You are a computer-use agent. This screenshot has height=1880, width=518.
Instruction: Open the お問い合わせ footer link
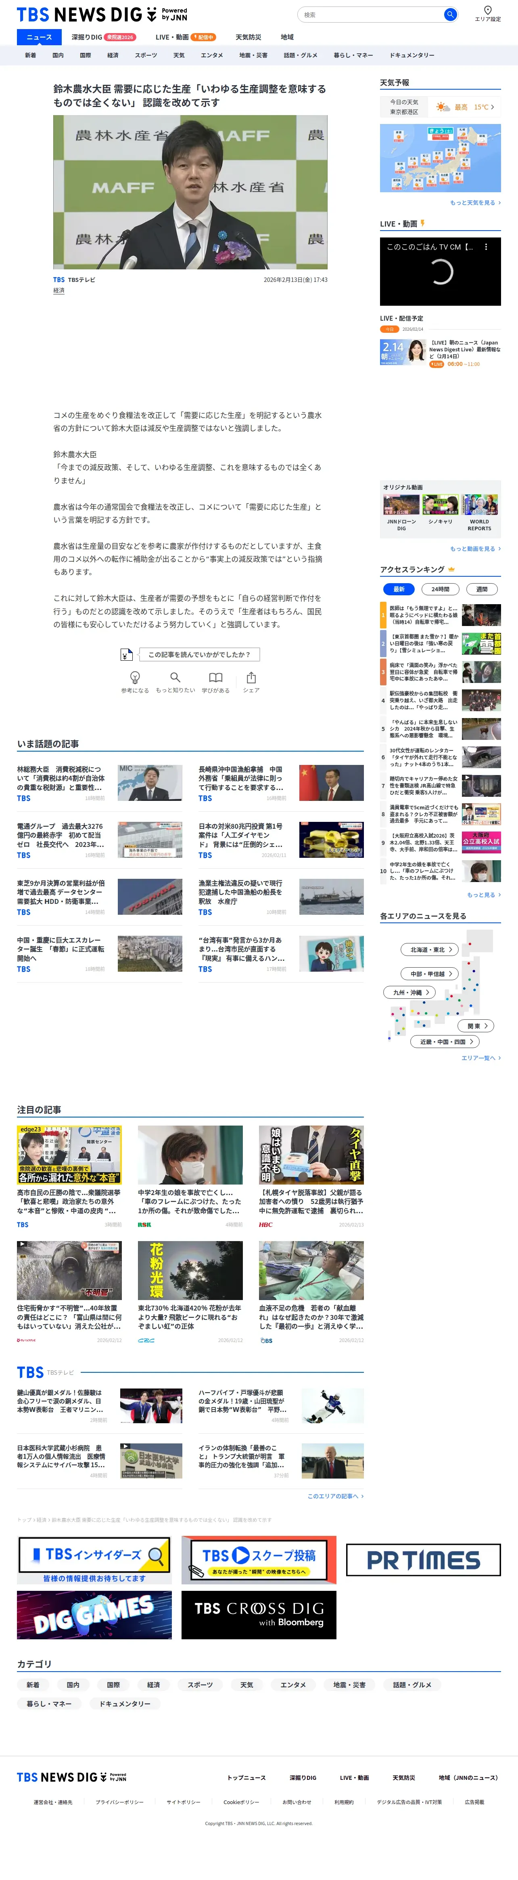click(x=297, y=1802)
